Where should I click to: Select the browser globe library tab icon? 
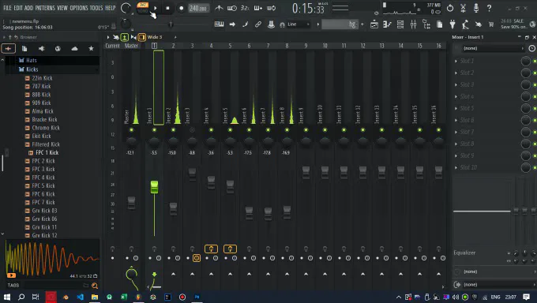58,49
